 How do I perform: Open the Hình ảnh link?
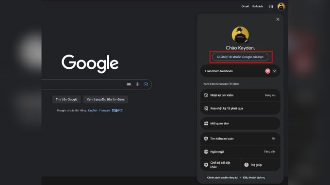coord(257,6)
